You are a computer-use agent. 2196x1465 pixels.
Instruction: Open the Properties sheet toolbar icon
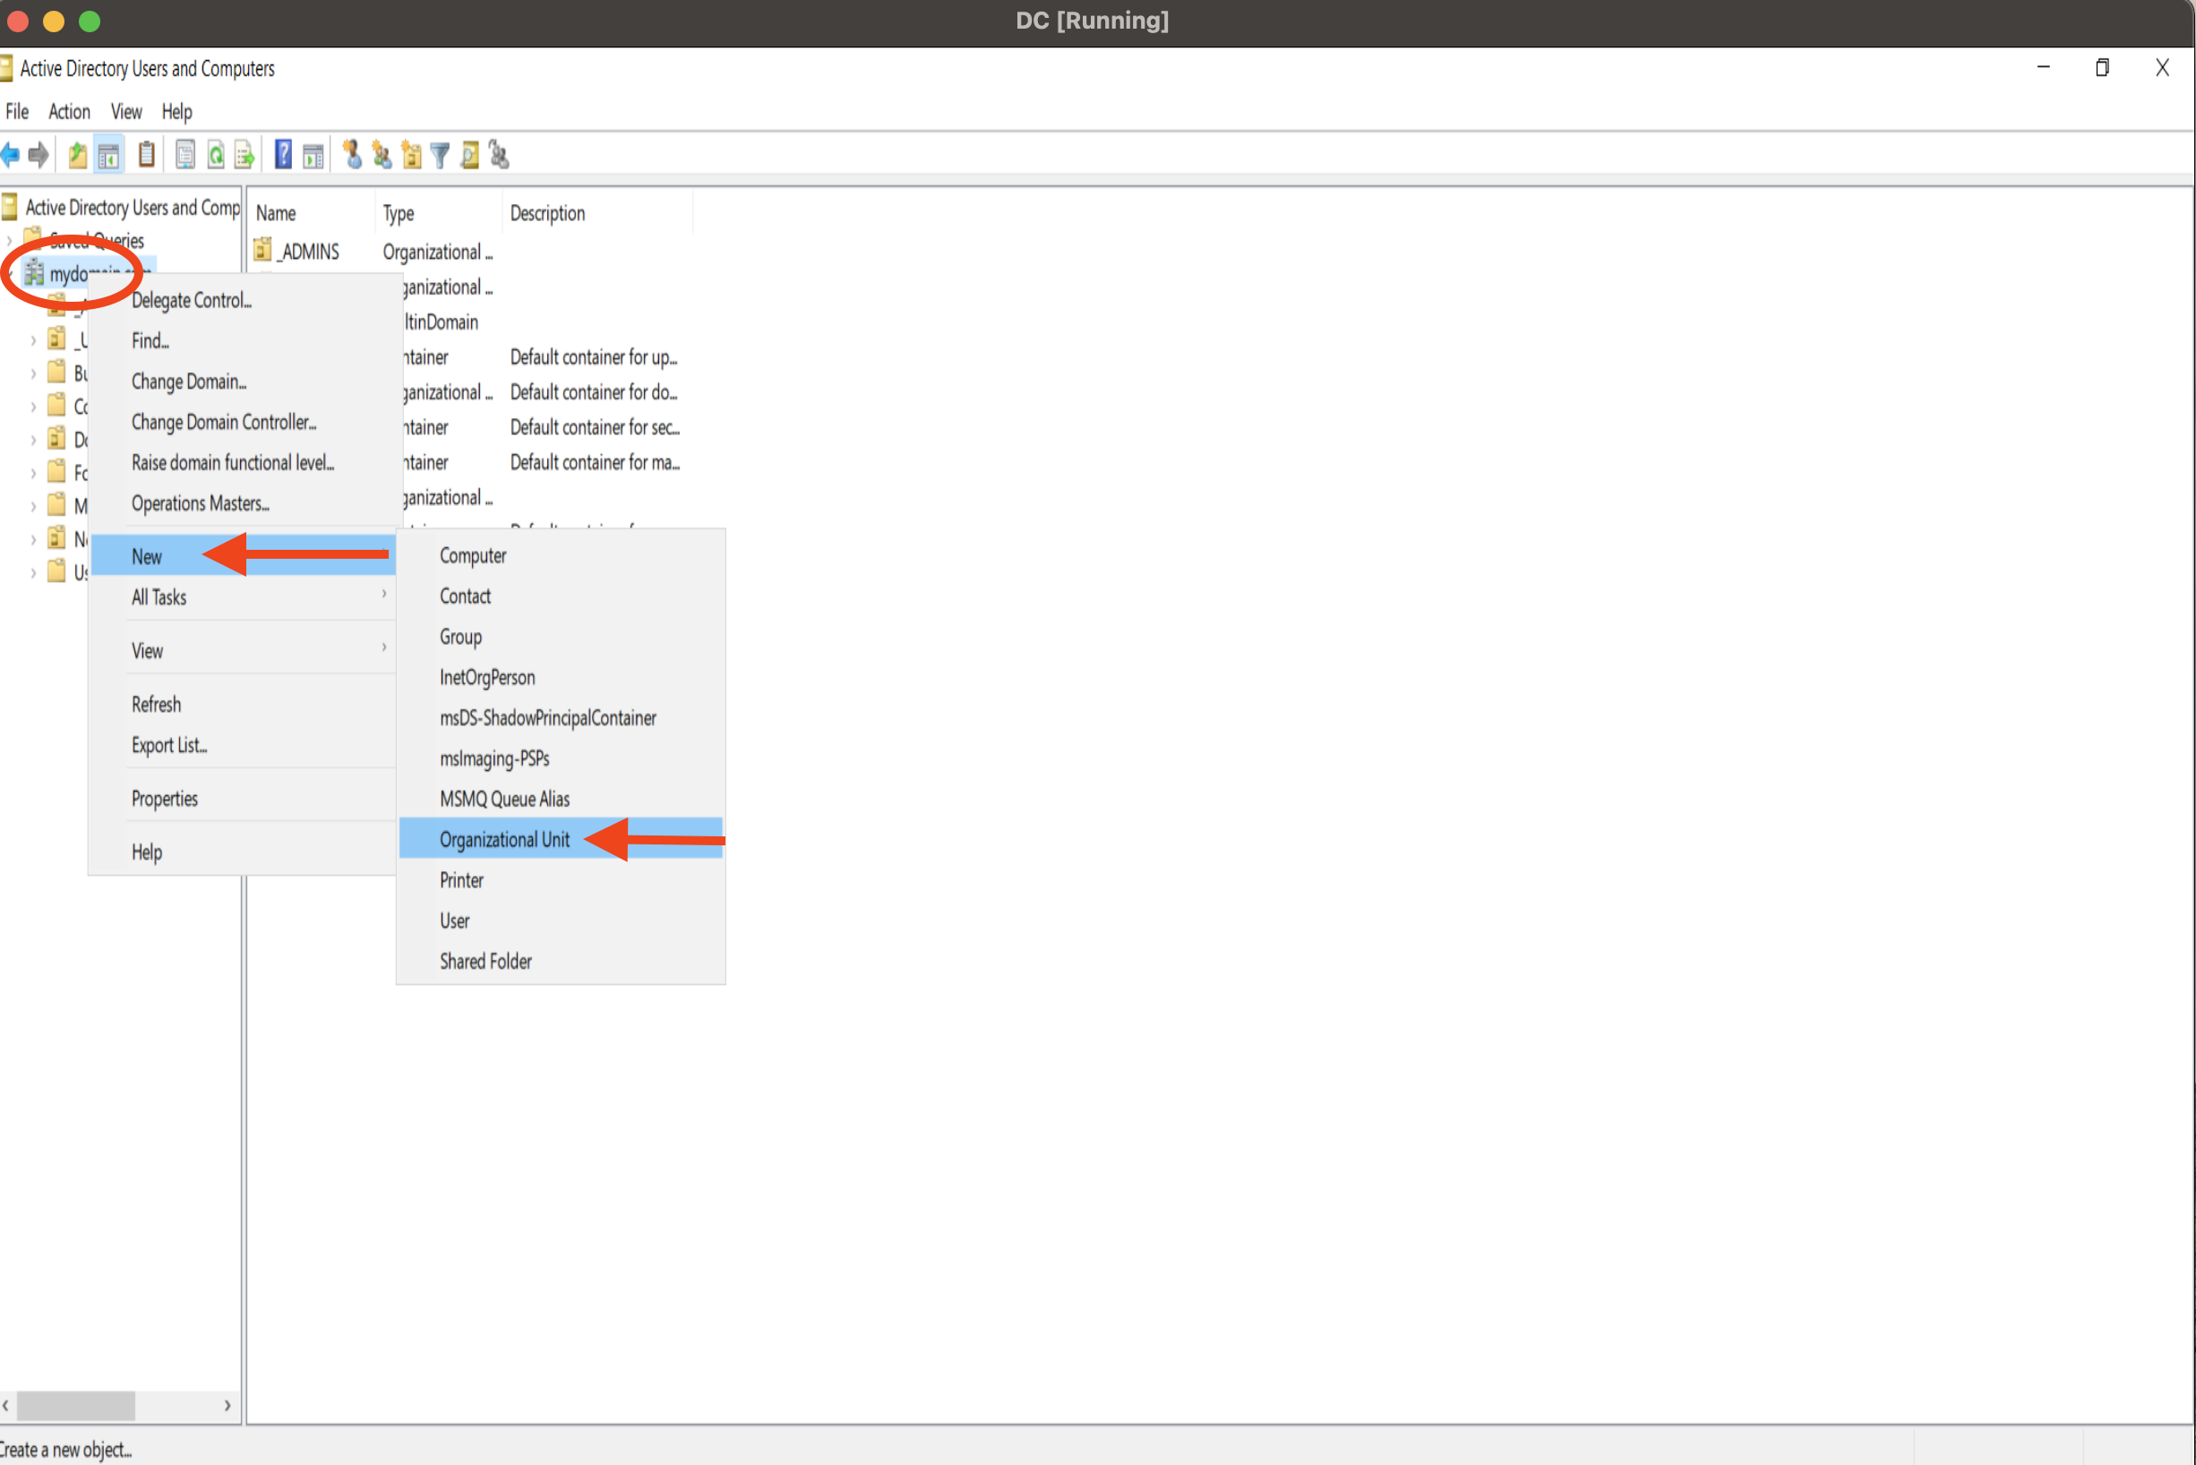tap(185, 155)
